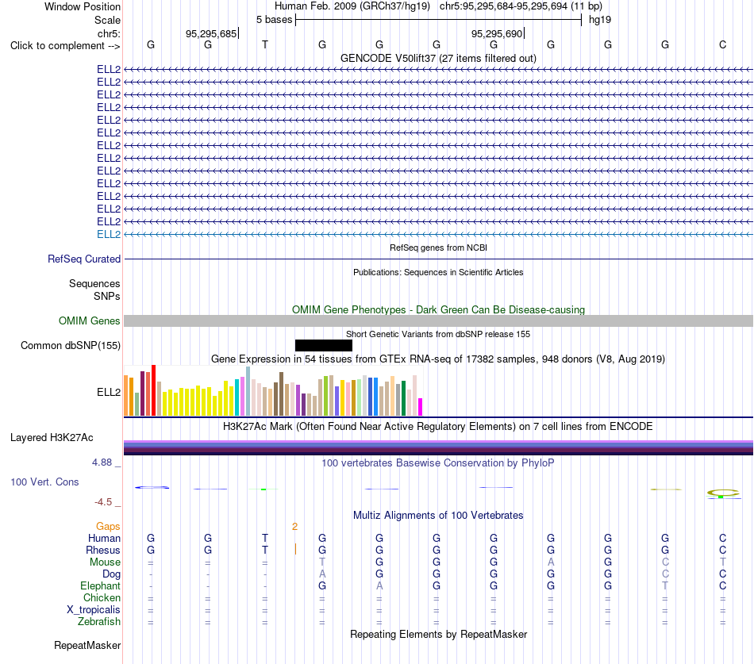Click Elephant's faded A in the alignment
The image size is (754, 664).
pos(379,585)
